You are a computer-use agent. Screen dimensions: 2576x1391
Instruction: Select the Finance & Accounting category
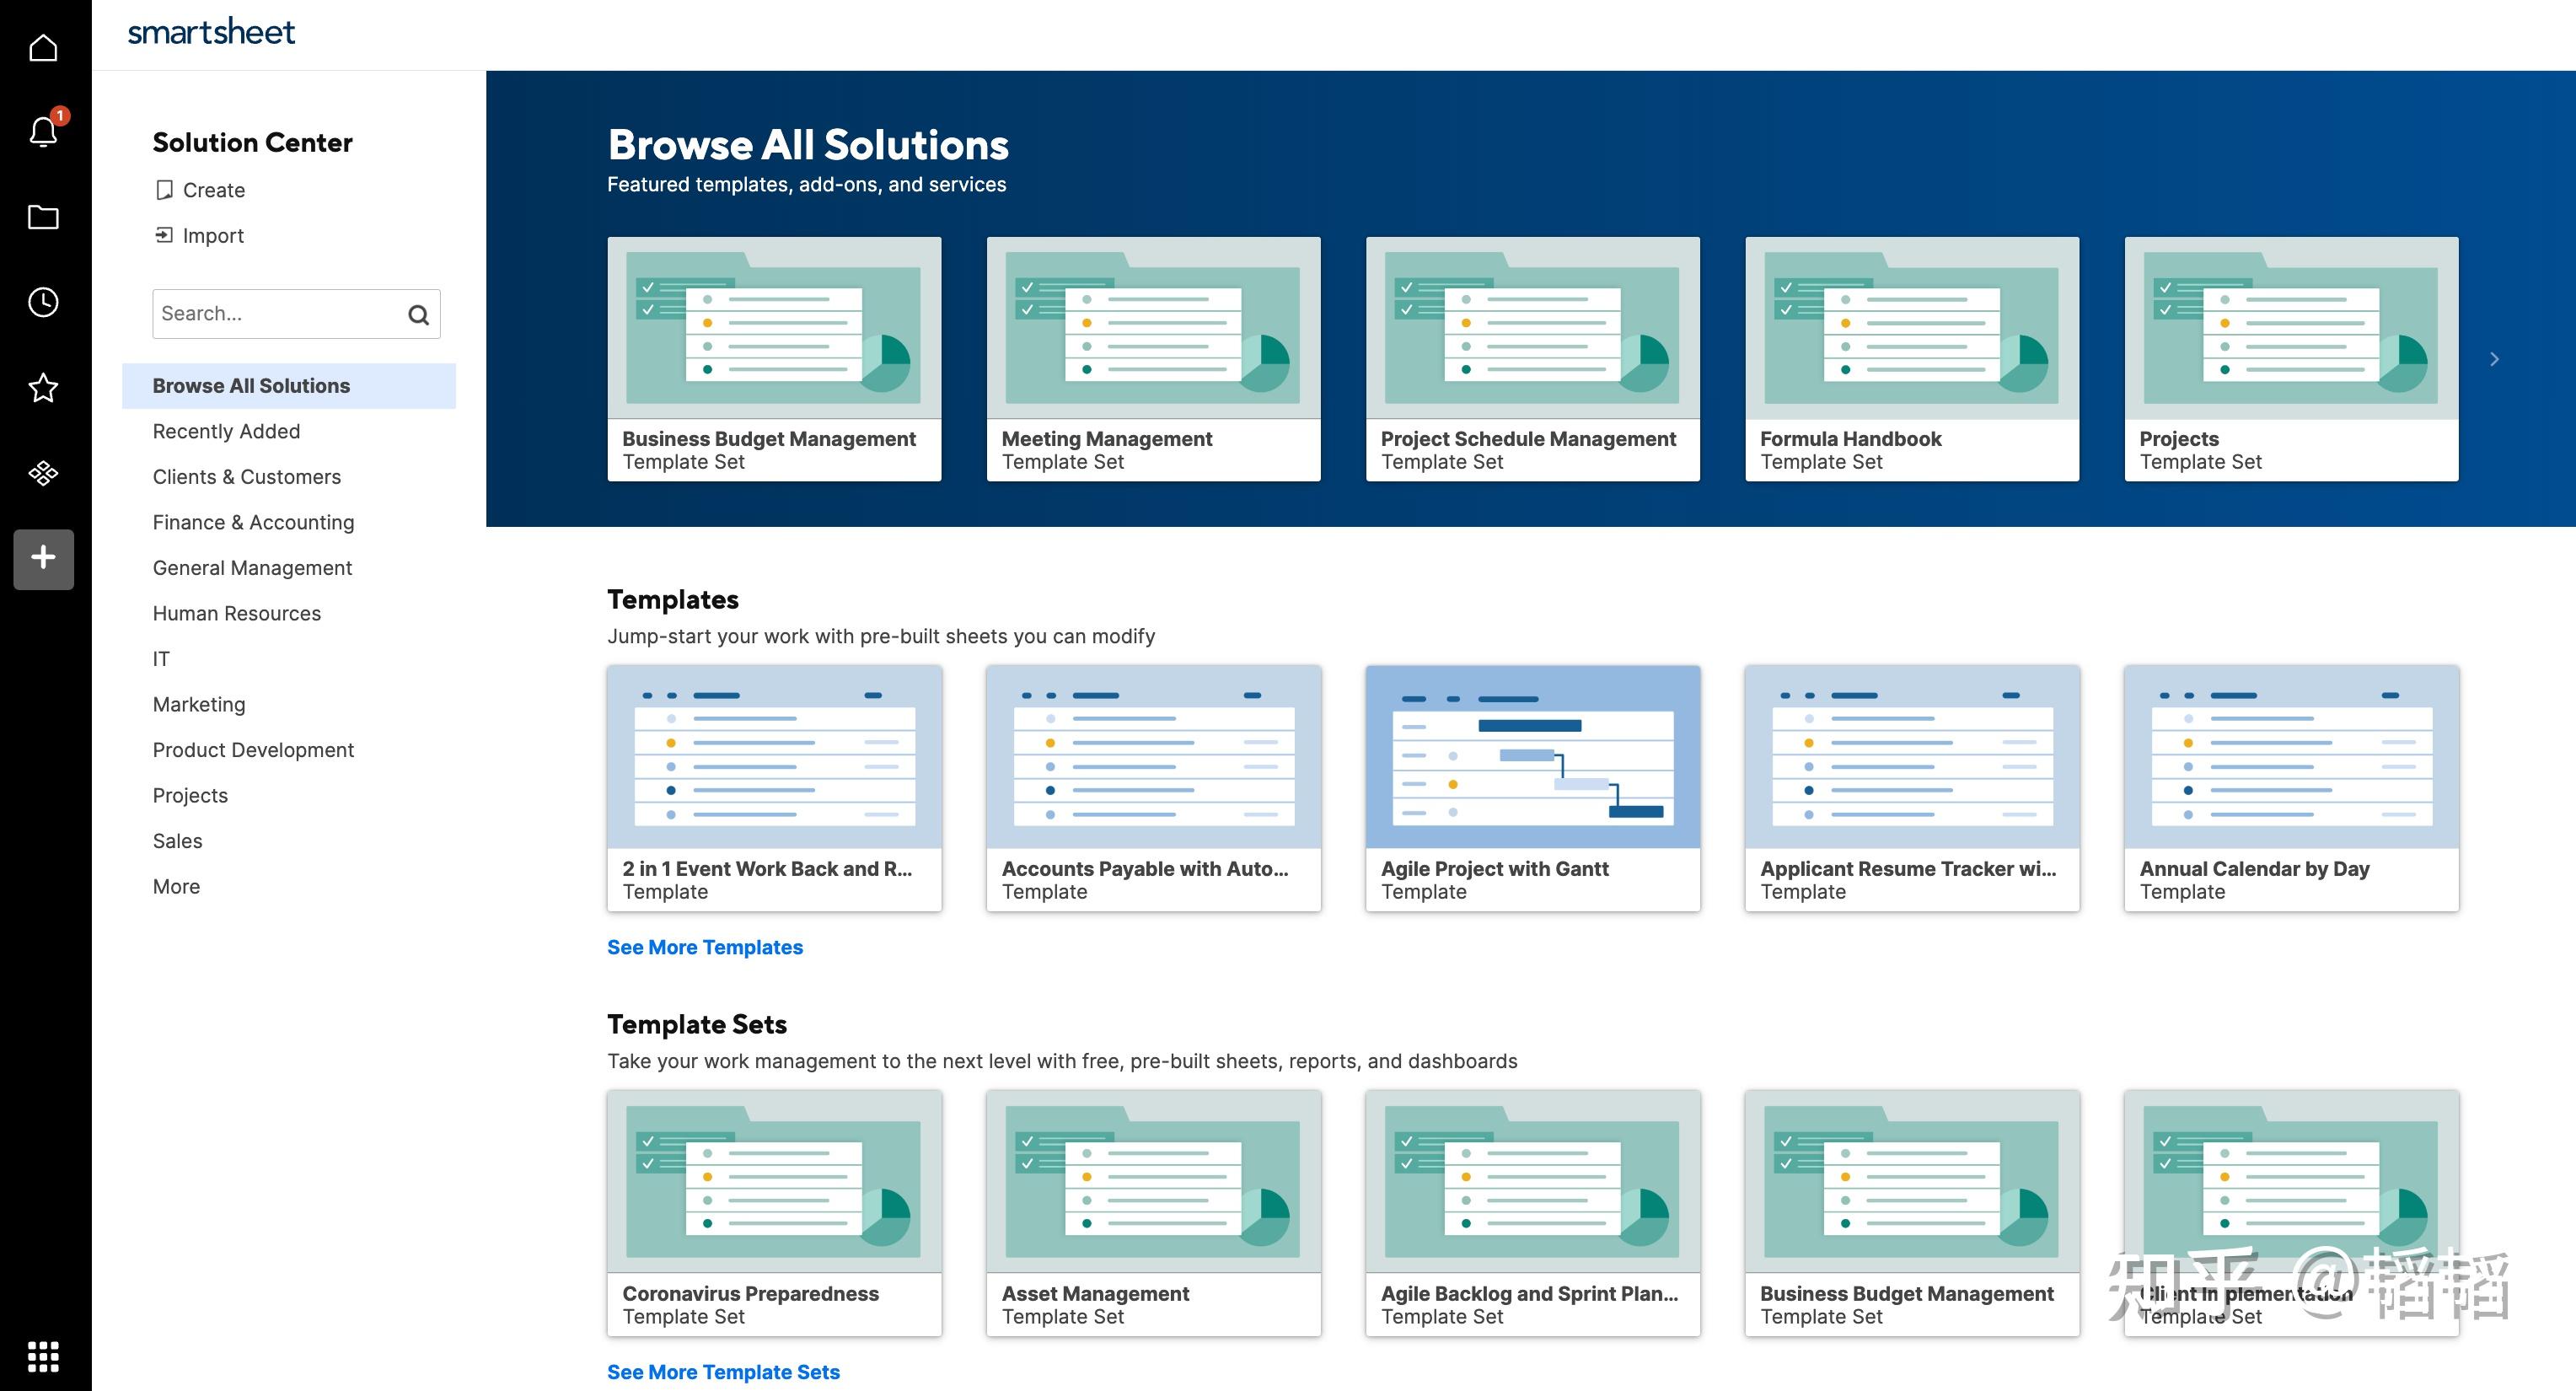click(x=253, y=522)
